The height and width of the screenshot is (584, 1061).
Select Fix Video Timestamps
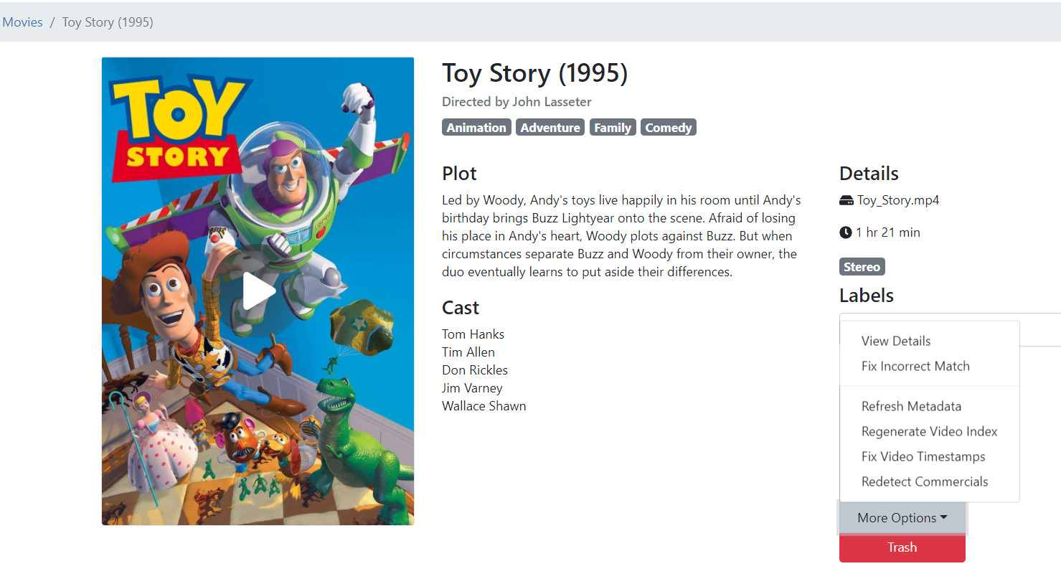pos(923,456)
